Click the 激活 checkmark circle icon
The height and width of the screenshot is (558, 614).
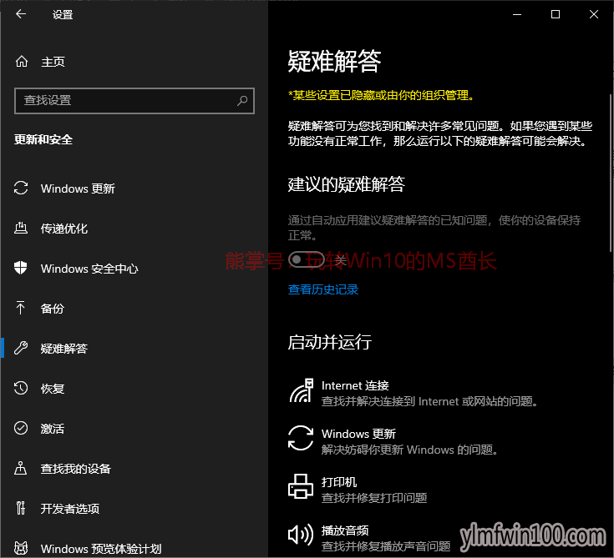[x=21, y=428]
